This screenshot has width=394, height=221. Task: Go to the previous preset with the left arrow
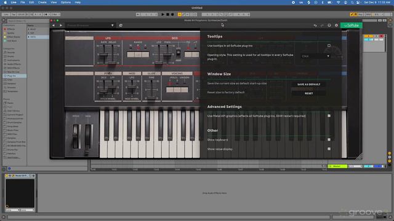tap(54, 25)
